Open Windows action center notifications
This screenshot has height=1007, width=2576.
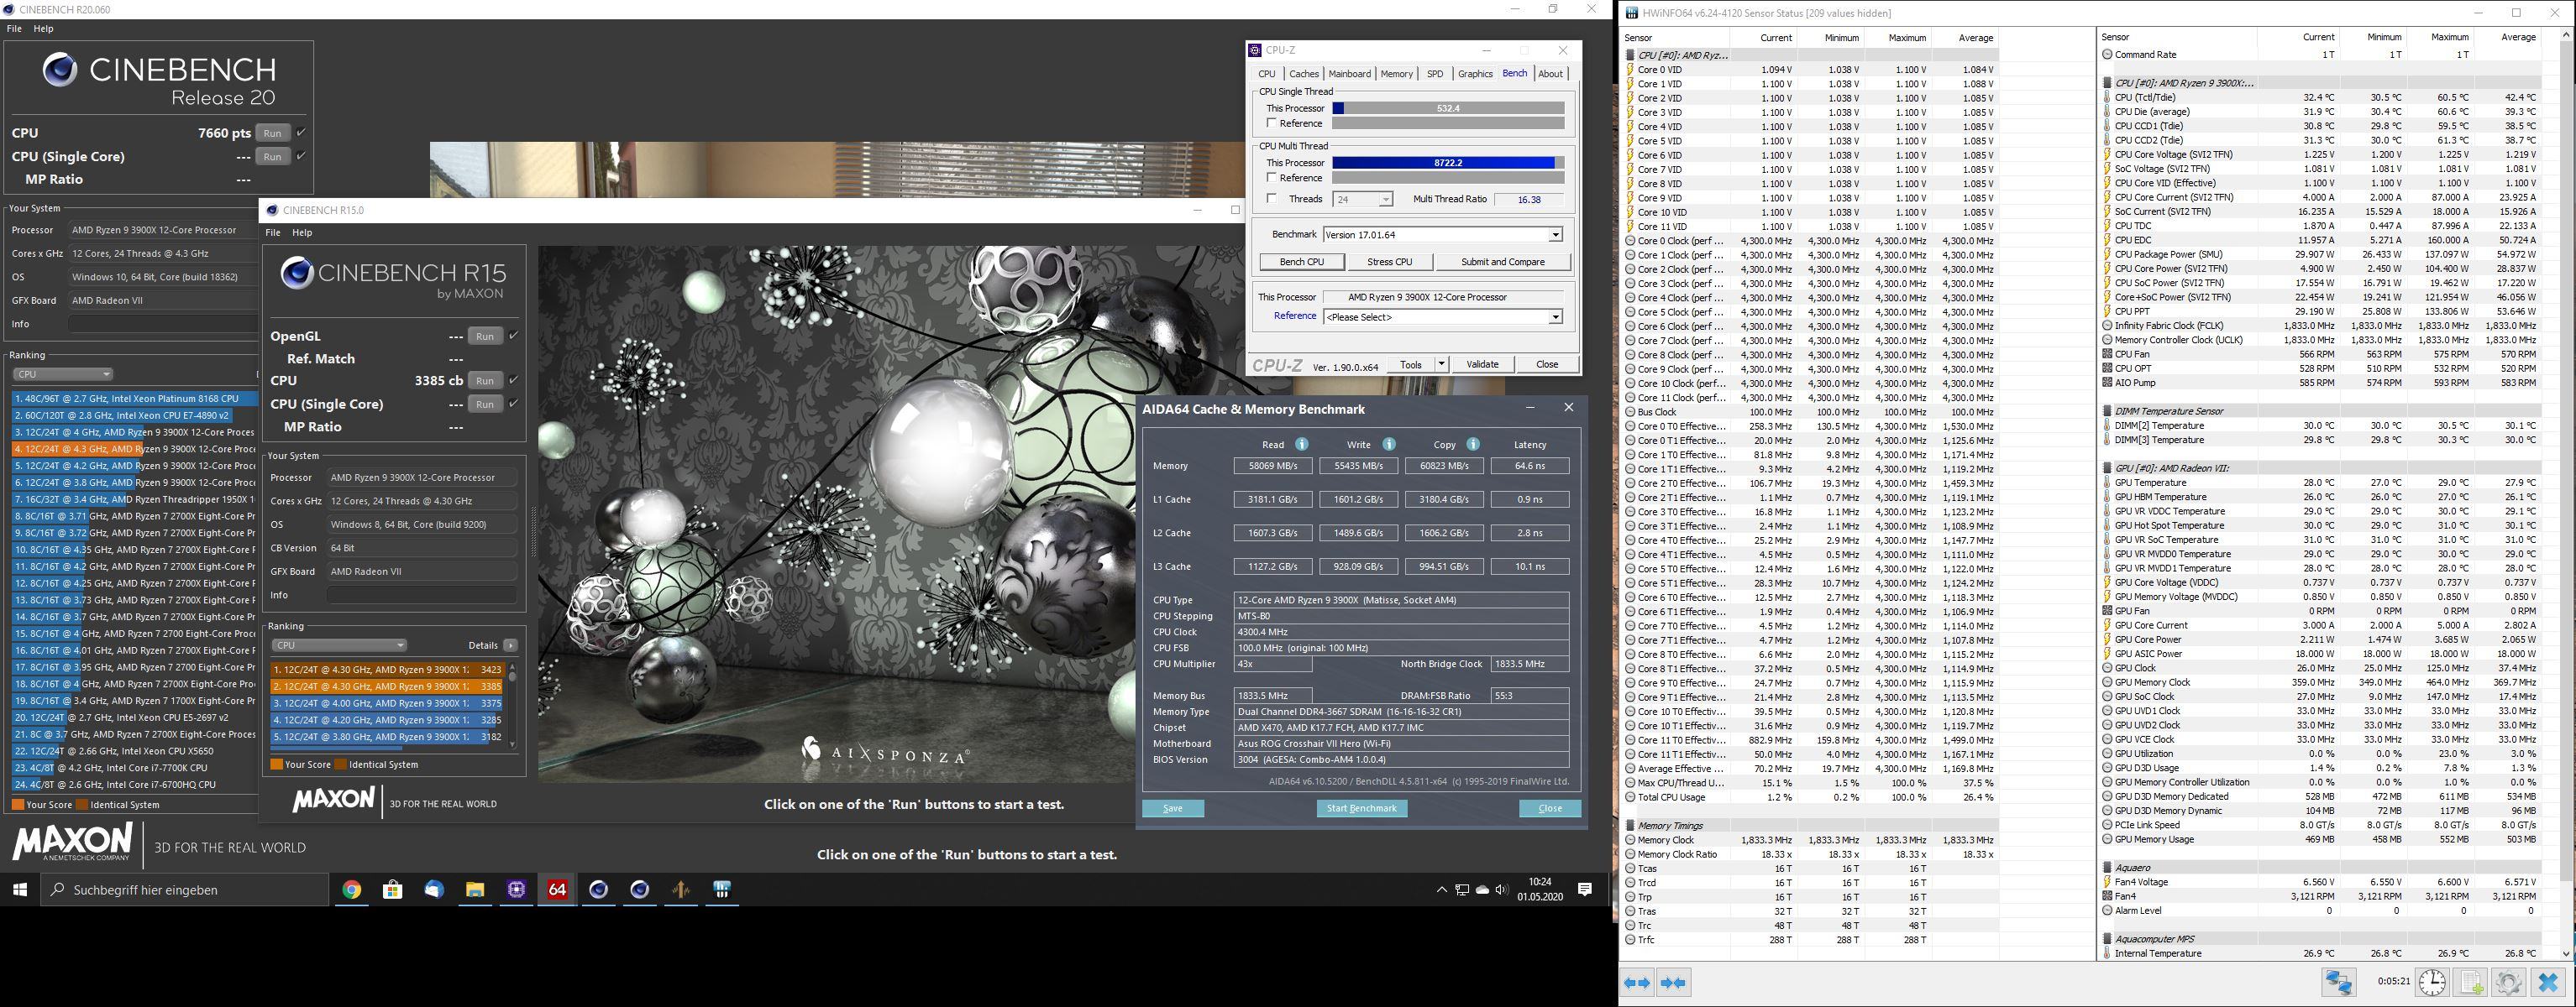pyautogui.click(x=1585, y=890)
